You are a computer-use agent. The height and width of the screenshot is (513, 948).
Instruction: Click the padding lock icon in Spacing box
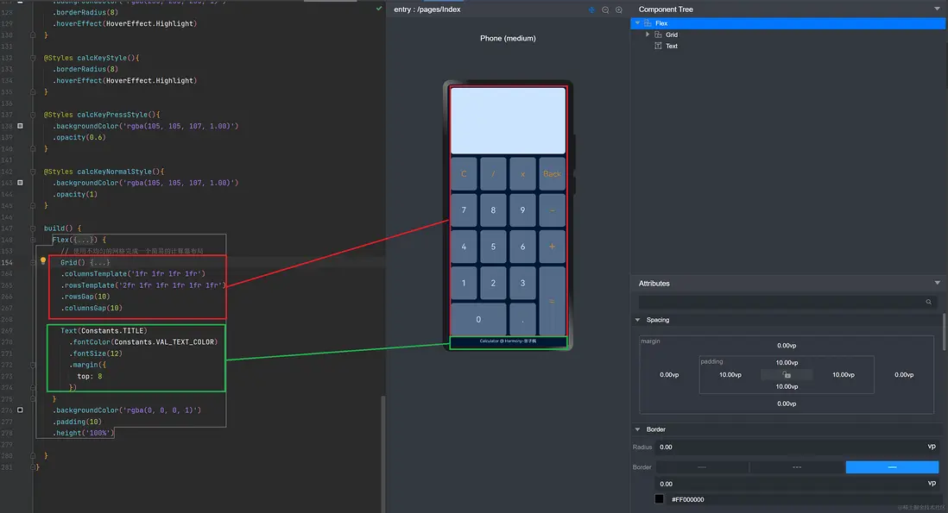tap(787, 375)
